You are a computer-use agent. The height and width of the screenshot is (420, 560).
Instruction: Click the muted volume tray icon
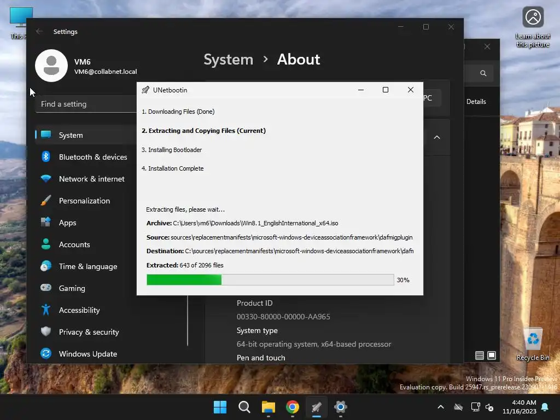[489, 407]
